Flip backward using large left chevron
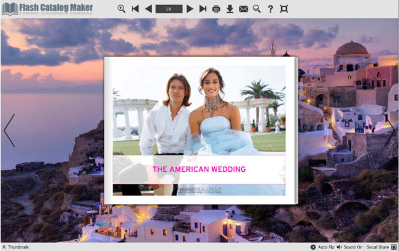The image size is (399, 251). (9, 131)
